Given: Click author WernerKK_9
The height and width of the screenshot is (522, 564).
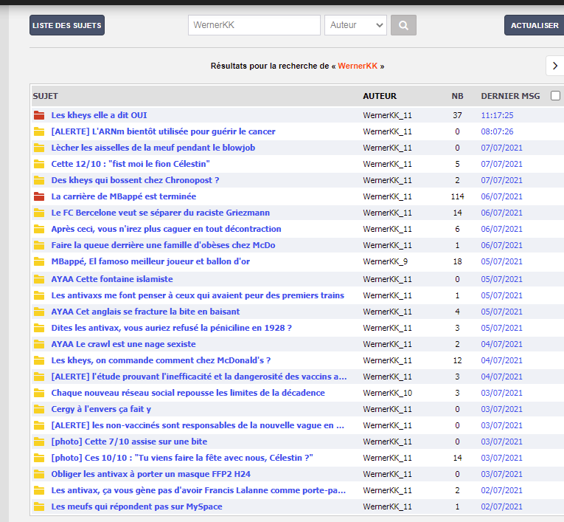Looking at the screenshot, I should coord(386,261).
